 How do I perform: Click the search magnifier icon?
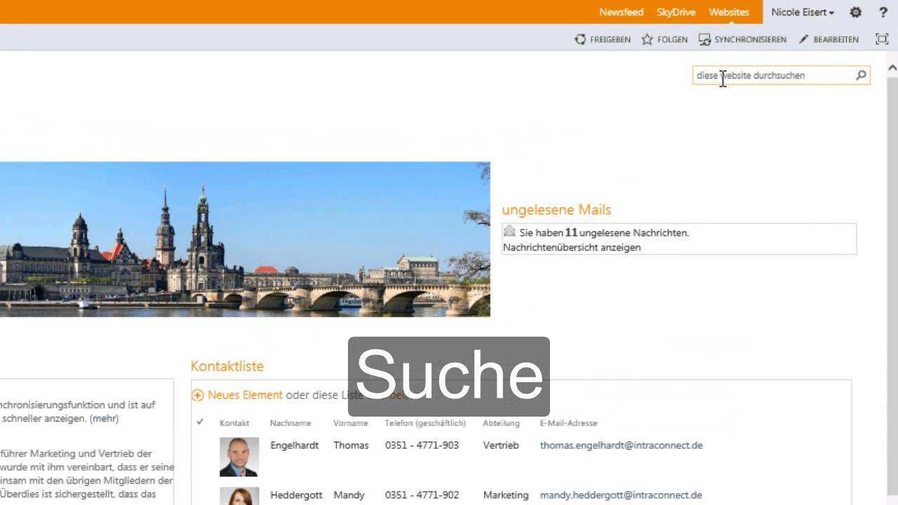861,75
